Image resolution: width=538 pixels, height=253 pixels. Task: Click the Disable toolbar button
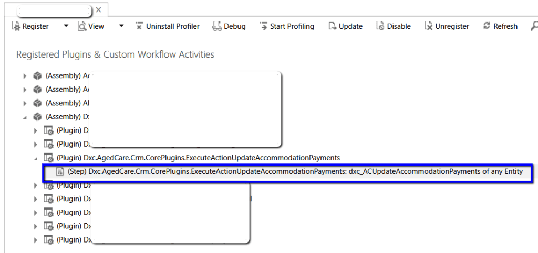(394, 26)
